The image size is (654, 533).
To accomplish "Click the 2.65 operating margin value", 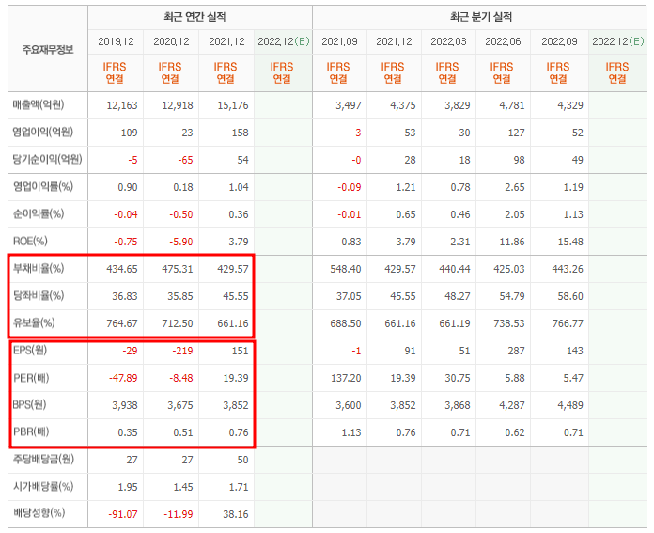I will tap(515, 187).
